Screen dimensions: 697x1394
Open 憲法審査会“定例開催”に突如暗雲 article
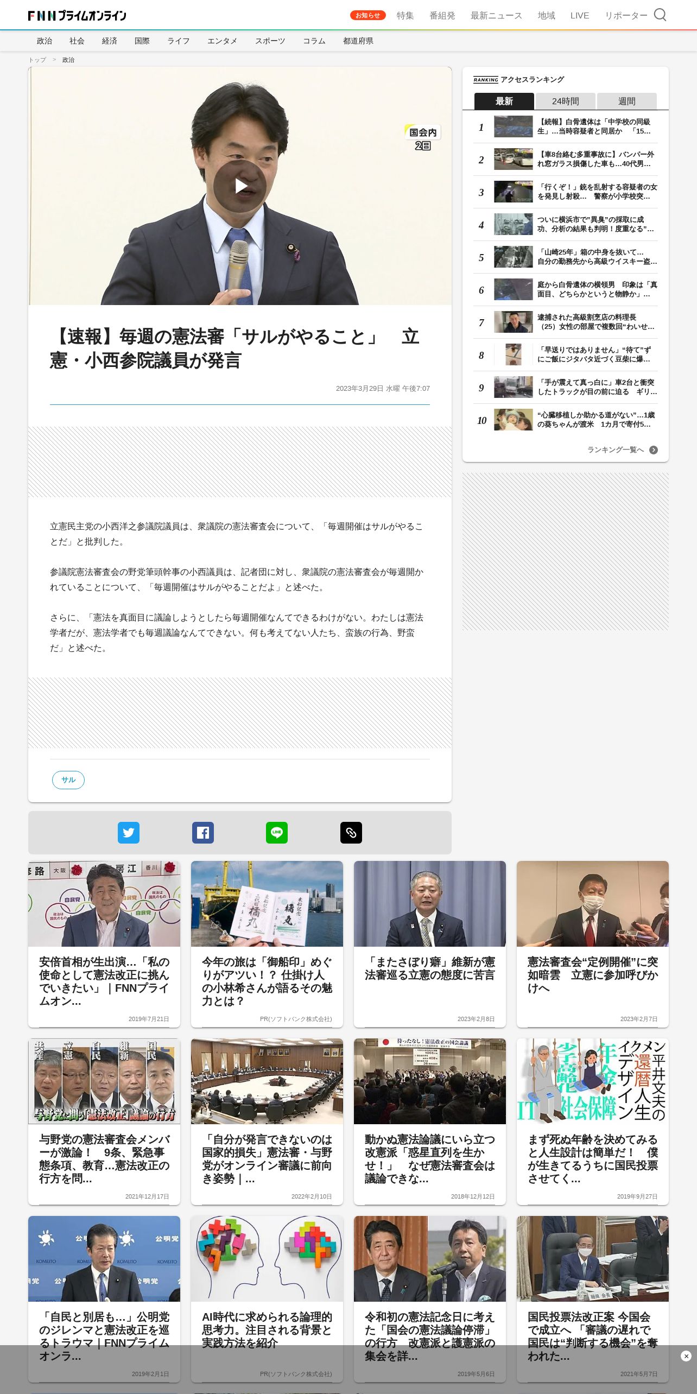593,944
